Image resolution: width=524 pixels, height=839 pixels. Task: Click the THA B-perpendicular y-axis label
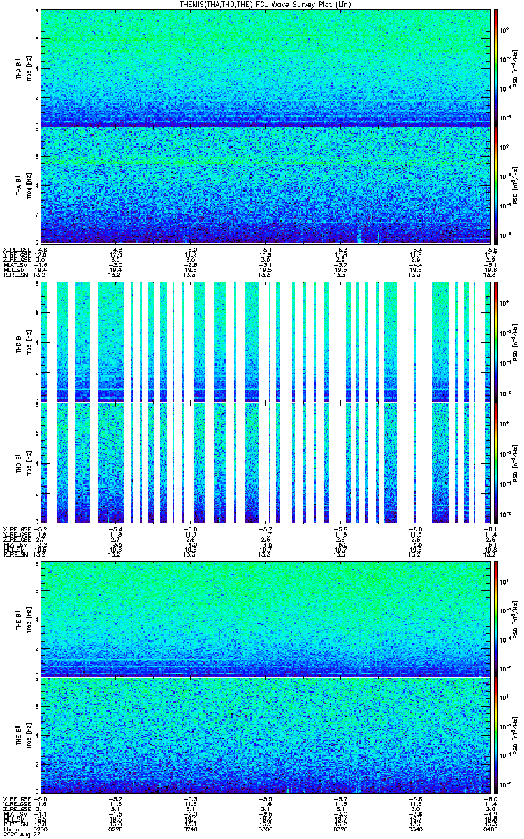pos(20,68)
